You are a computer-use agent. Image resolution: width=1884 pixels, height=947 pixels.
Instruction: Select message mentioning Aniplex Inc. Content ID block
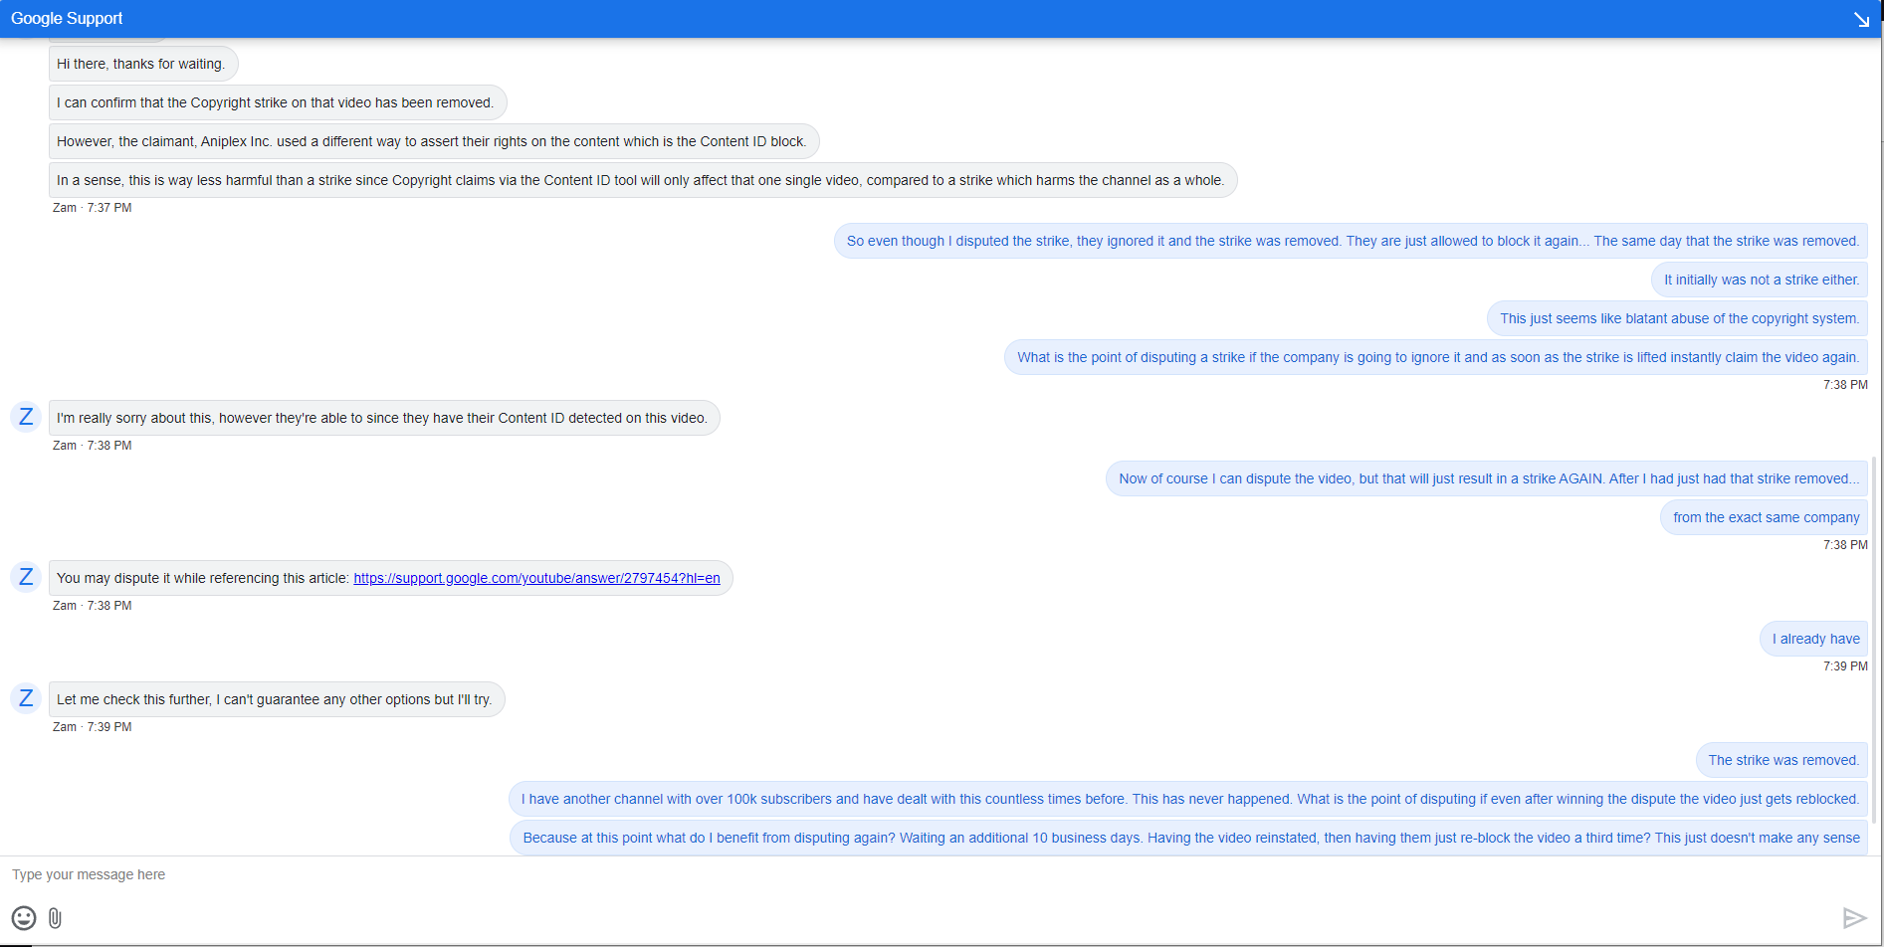[x=434, y=141]
